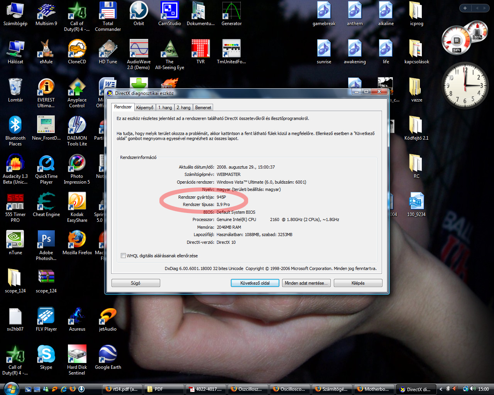Select the awakening audio file icon
The height and width of the screenshot is (395, 494).
point(355,52)
